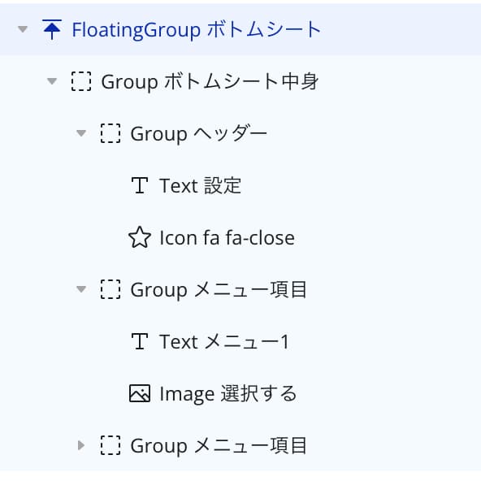Screen dimensions: 481x481
Task: Select the Group ヘッダー label
Action: pos(199,134)
